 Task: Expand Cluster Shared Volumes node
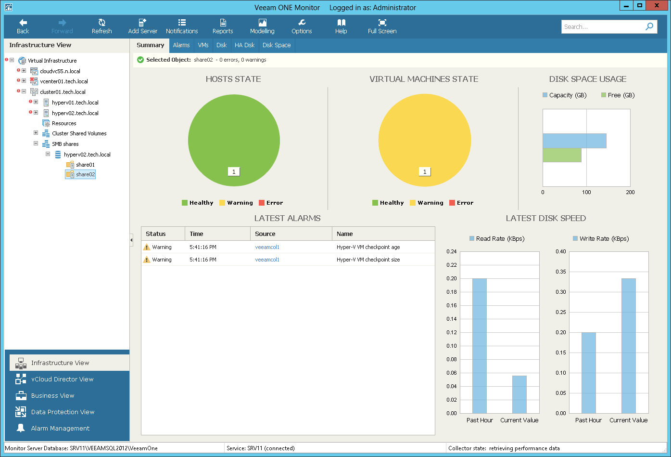click(36, 133)
